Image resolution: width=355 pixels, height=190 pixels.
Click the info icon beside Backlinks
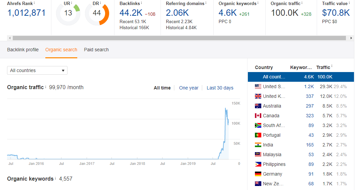(141, 3)
